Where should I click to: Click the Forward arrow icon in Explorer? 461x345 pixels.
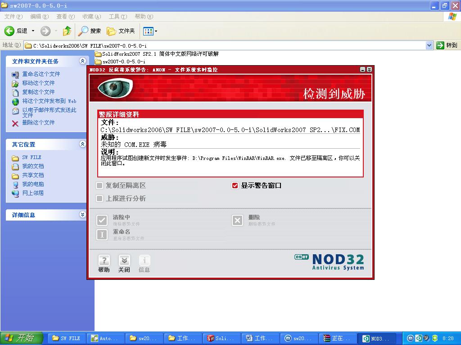click(45, 31)
